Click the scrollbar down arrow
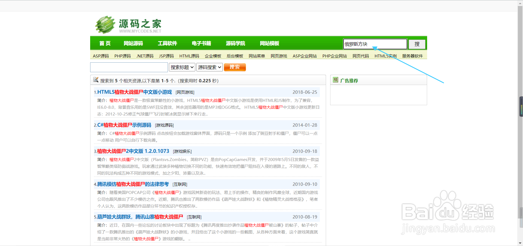Viewport: 523px width, 246px height. (520, 243)
